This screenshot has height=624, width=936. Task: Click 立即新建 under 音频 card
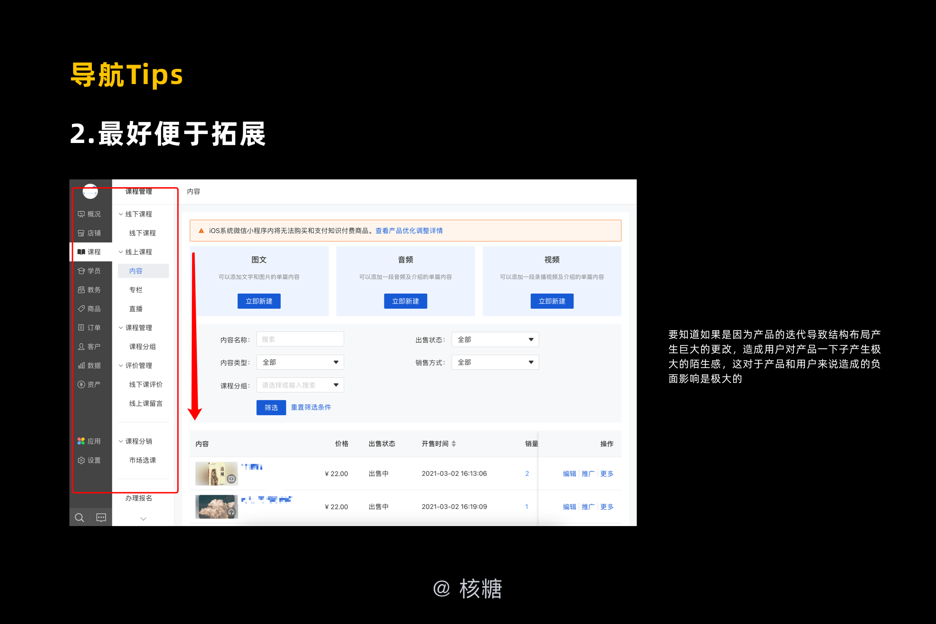[406, 301]
